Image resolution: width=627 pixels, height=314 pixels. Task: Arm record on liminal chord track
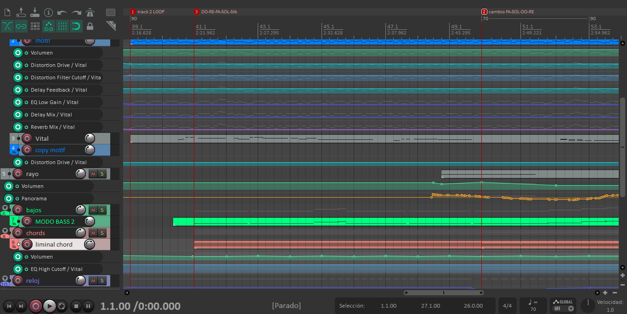click(27, 244)
